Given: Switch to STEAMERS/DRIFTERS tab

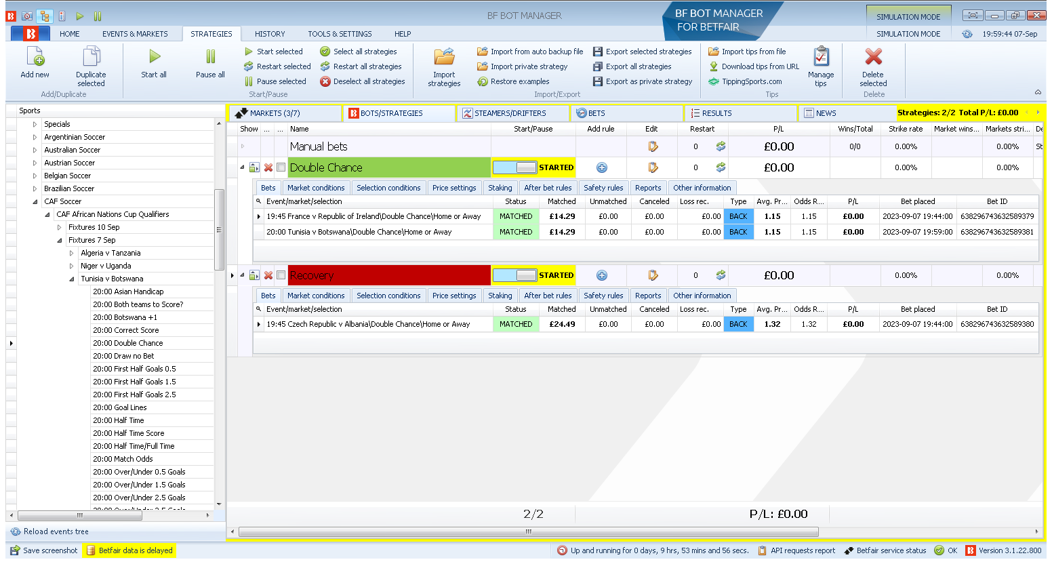Looking at the screenshot, I should [x=512, y=113].
